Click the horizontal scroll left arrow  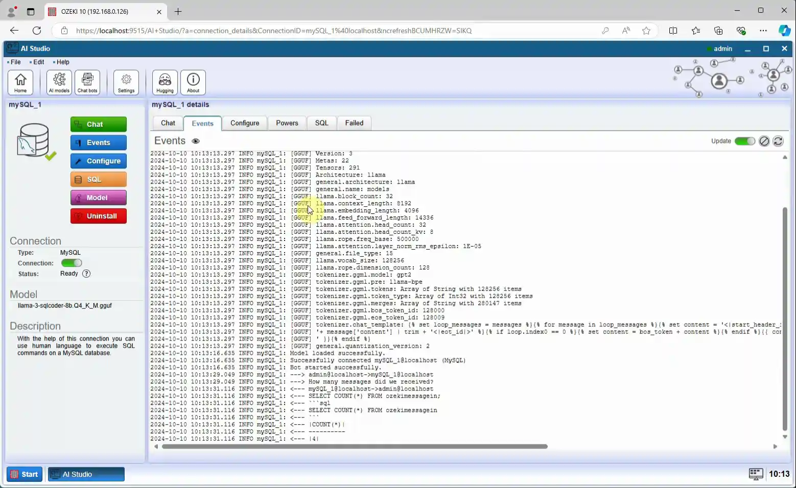(156, 447)
